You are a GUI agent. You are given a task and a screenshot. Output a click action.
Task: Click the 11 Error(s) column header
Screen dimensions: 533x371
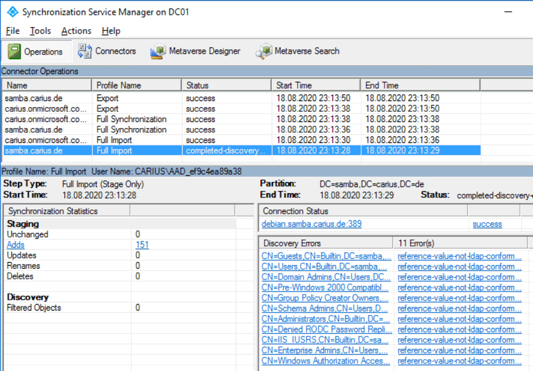(x=460, y=244)
